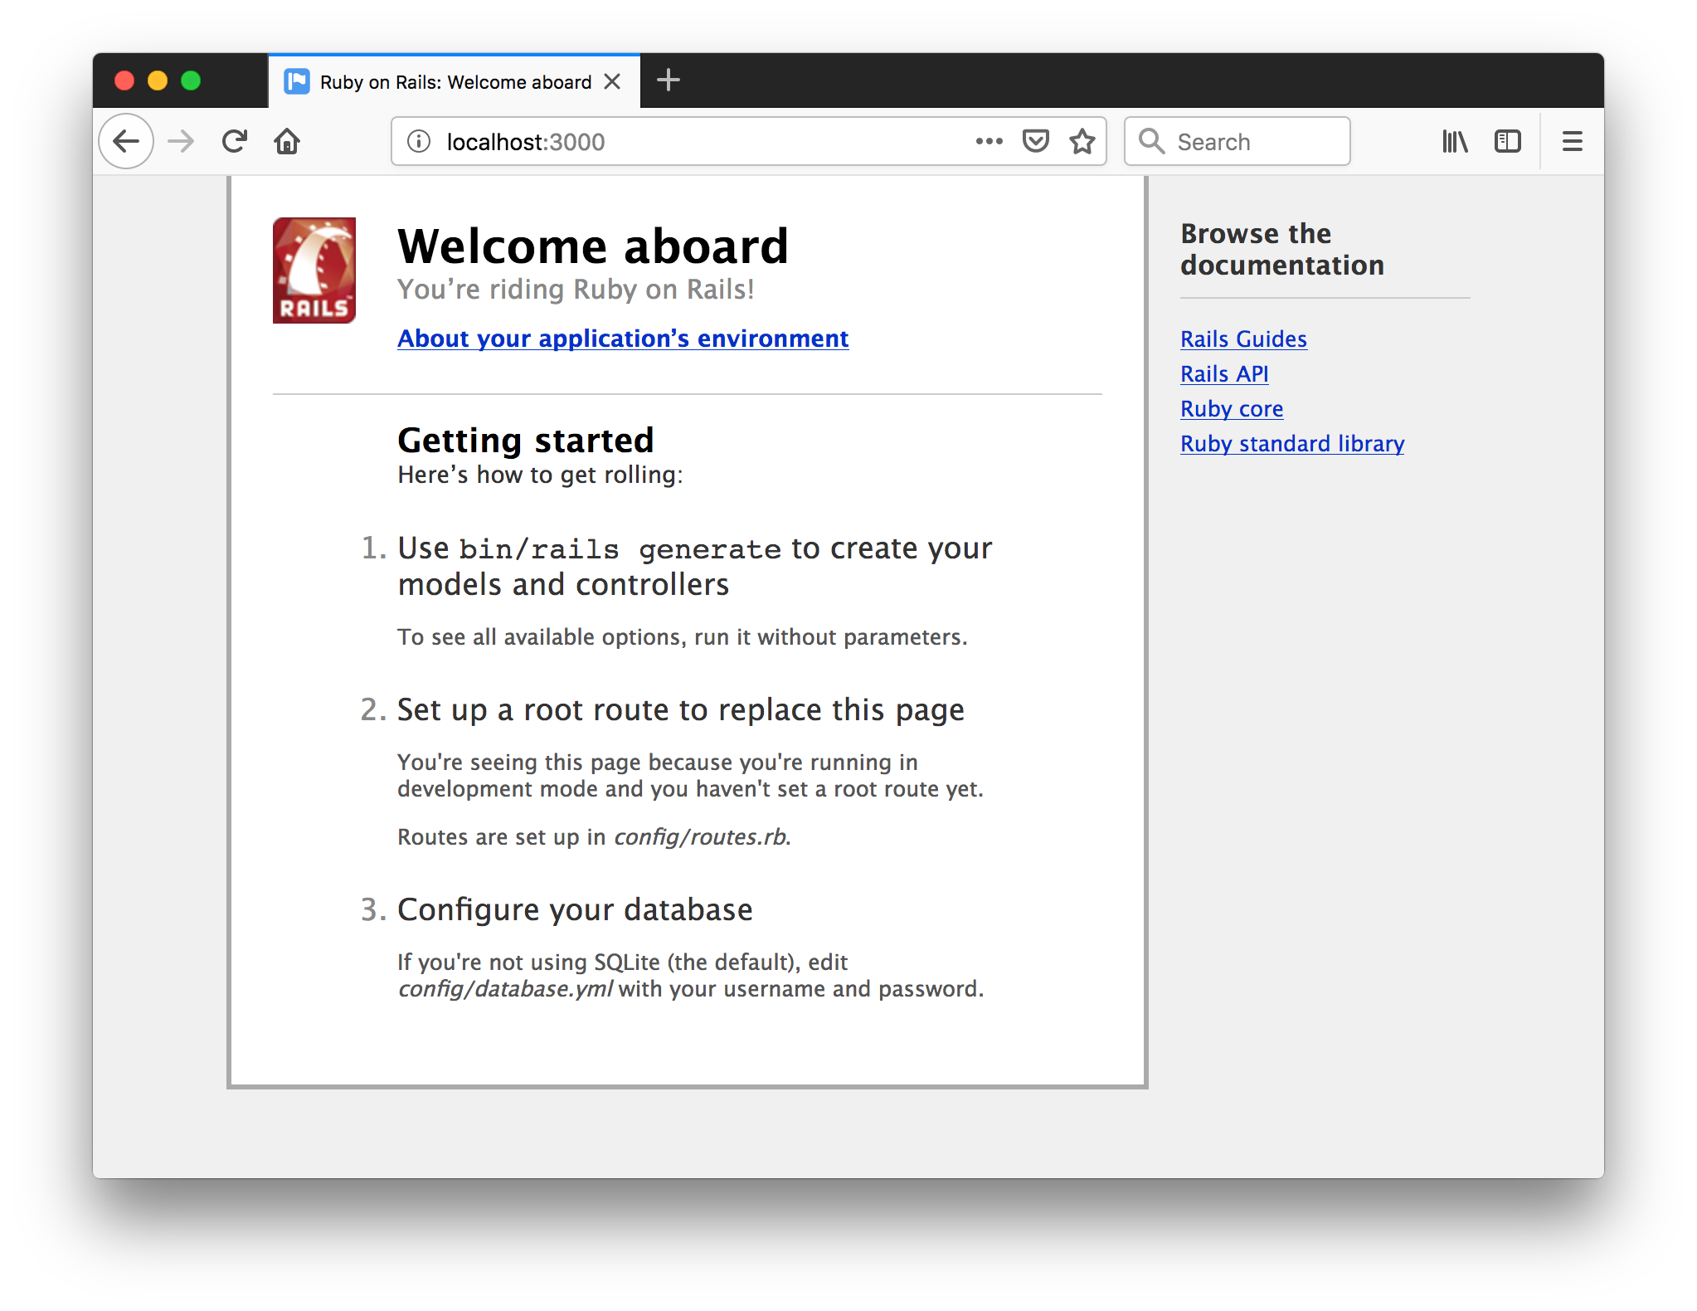The width and height of the screenshot is (1697, 1311).
Task: Click 'Browse the documentation' sidebar heading
Action: coord(1282,249)
